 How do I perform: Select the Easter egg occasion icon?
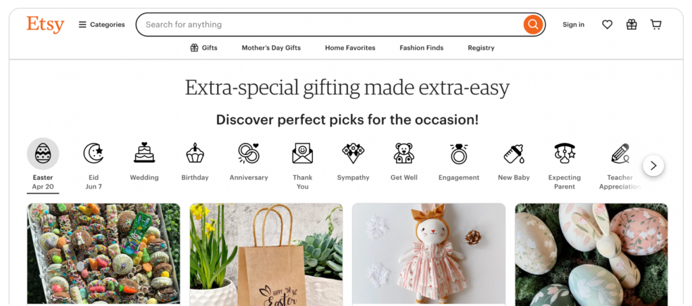43,154
